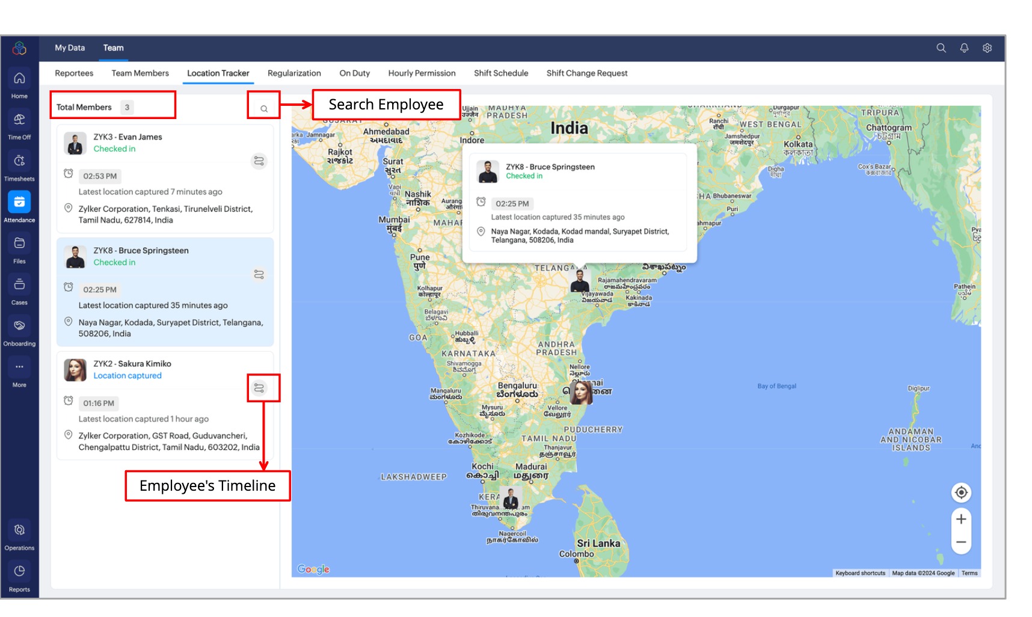
Task: Click 'Latest location captured 7 minutes ago'
Action: (150, 192)
